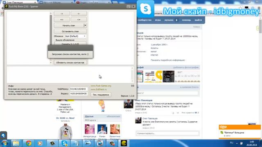The height and width of the screenshot is (147, 262).
Task: Start spamming with 'Начать спам' button
Action: tap(69, 25)
